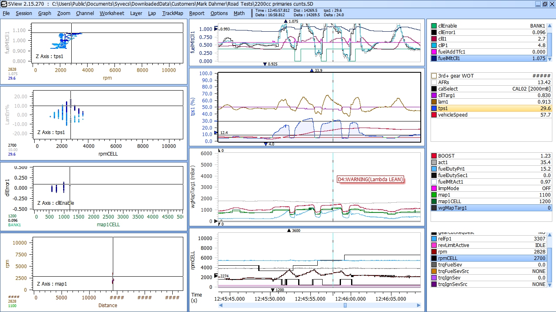Screen dimensions: 556x312
Task: Select the lam1 channel row
Action: [x=491, y=102]
